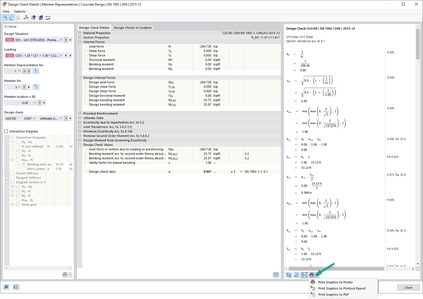Viewport: 423px width, 299px height.
Task: Select the Bending moment radio button
Action: point(24,164)
